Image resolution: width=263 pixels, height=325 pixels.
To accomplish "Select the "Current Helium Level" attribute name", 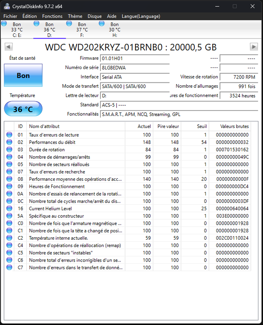I will point(50,208).
